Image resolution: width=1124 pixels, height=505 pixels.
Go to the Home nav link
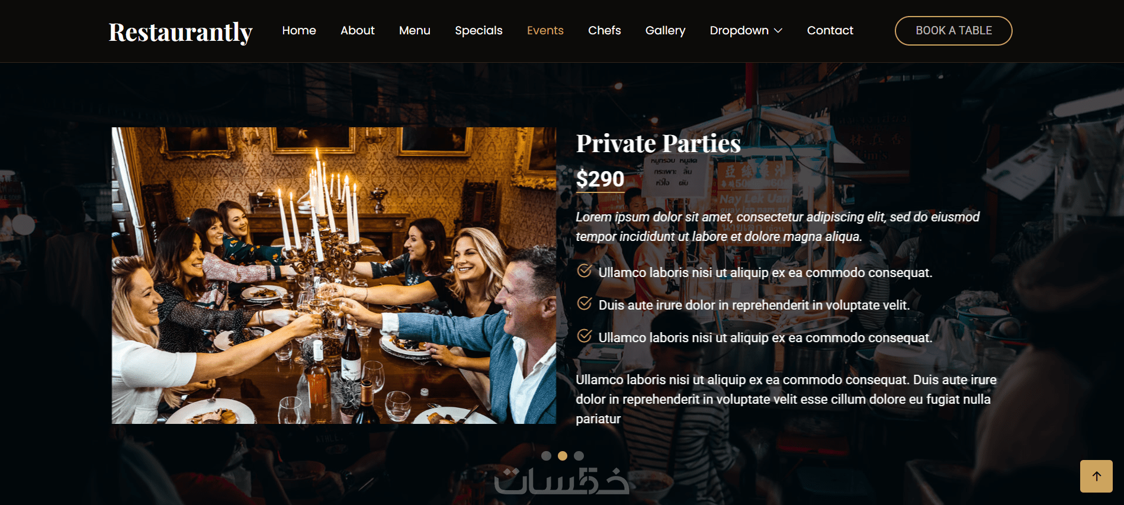pyautogui.click(x=299, y=30)
